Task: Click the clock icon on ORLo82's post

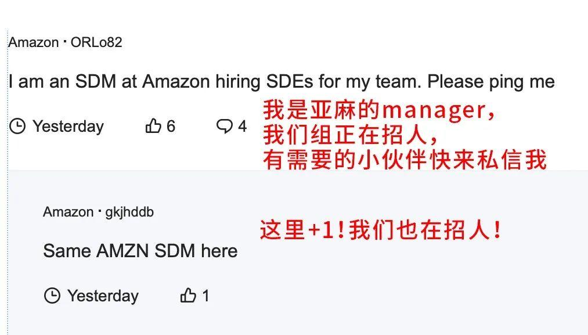Action: [17, 126]
